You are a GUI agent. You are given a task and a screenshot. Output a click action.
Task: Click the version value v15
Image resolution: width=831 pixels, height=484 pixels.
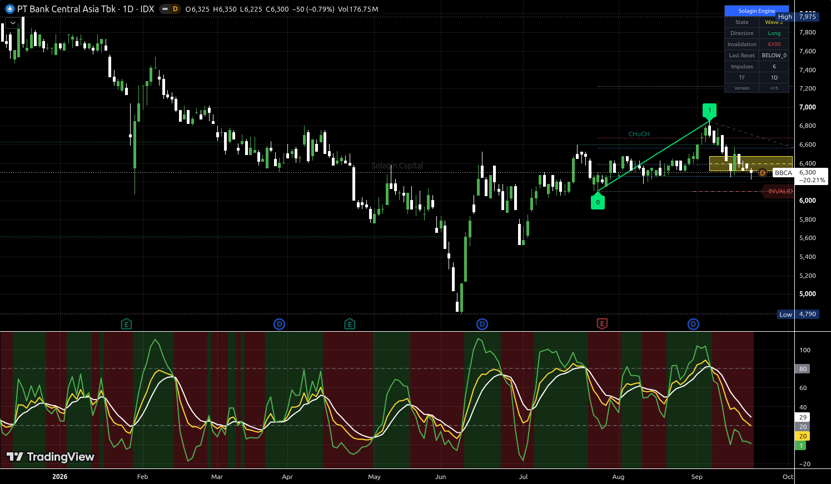pos(774,88)
